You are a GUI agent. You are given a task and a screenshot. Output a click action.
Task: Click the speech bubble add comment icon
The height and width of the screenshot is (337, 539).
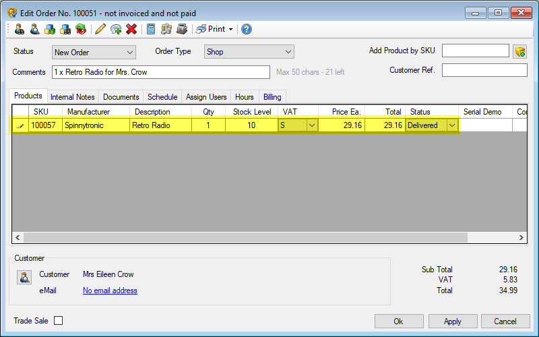click(116, 29)
